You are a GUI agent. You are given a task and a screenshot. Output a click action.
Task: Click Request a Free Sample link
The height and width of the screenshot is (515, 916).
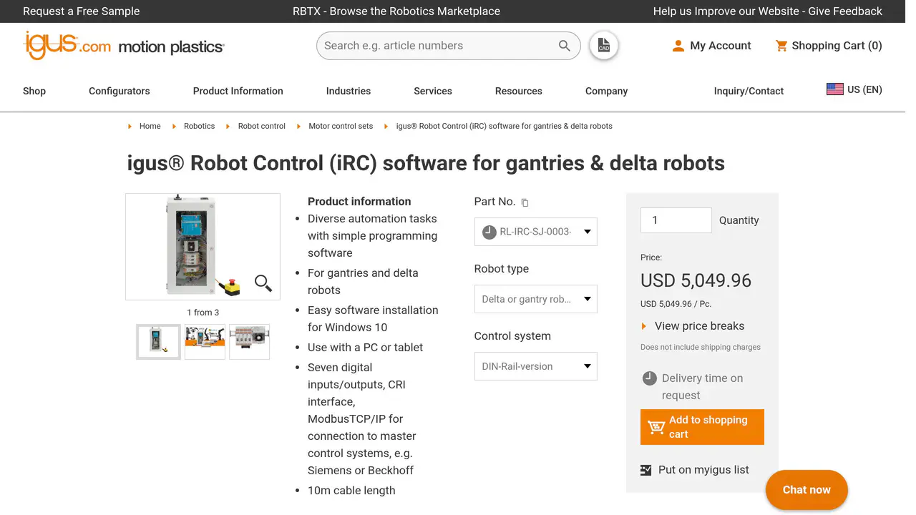coord(82,11)
